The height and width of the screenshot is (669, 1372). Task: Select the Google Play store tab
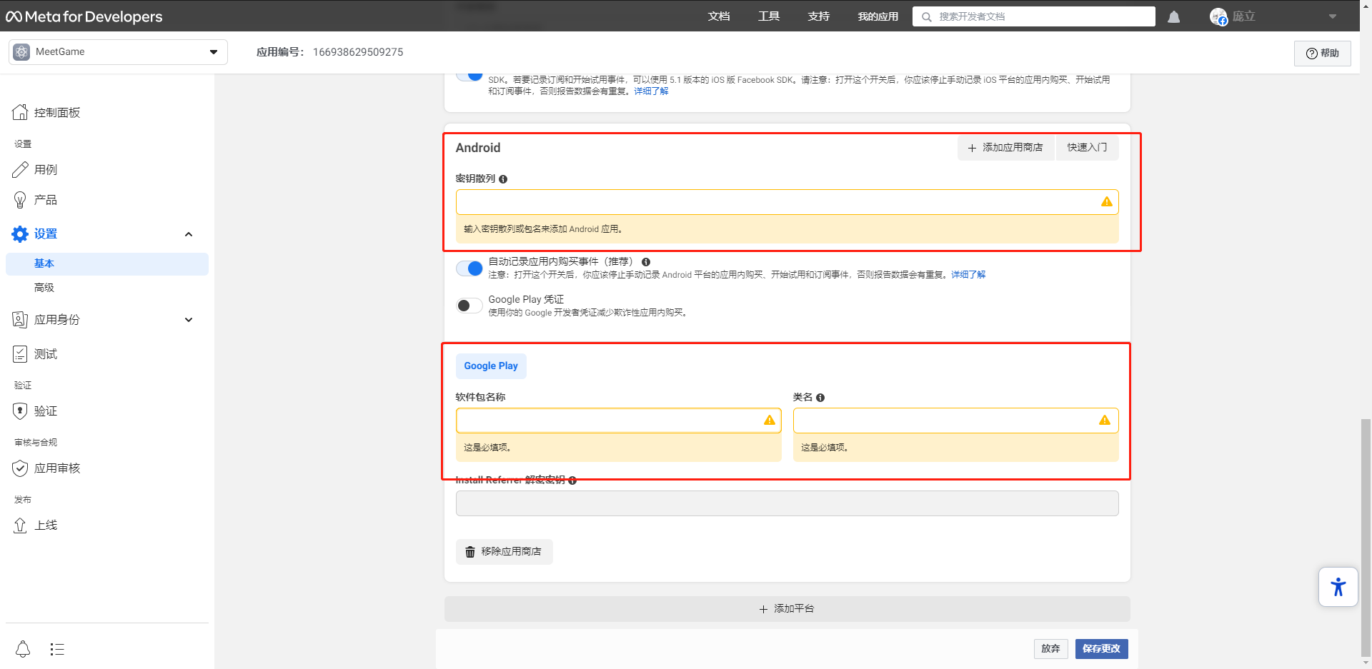coord(491,366)
